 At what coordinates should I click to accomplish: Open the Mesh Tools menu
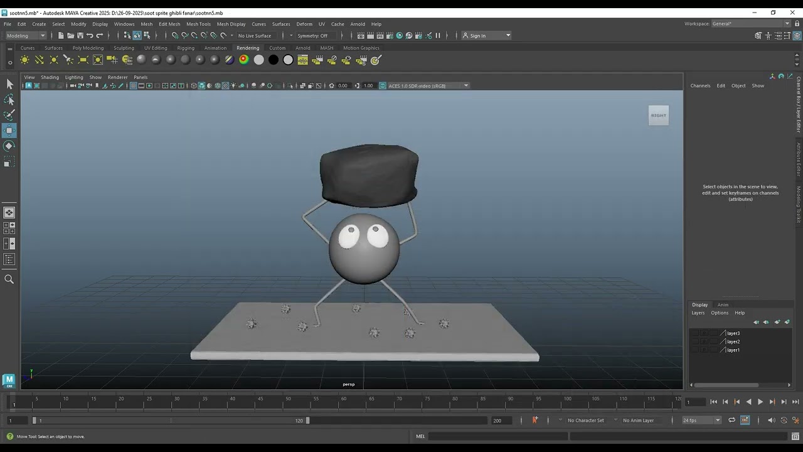pos(198,24)
